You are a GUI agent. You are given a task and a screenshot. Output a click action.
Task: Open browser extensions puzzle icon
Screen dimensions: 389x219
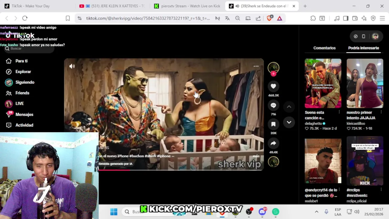pyautogui.click(x=313, y=18)
